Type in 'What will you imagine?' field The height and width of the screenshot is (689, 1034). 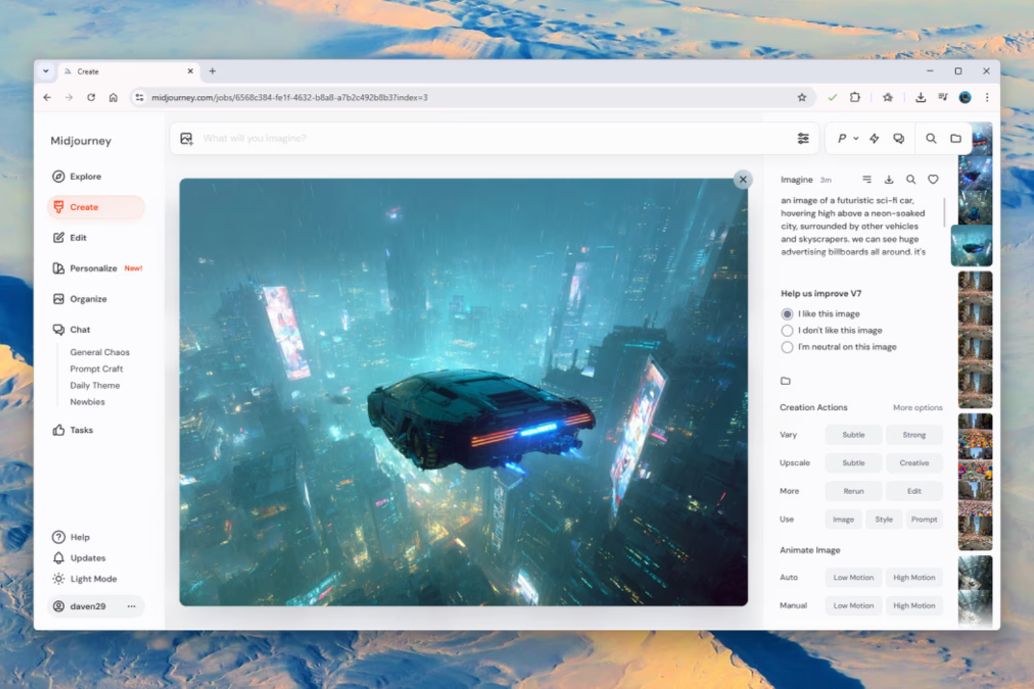pos(483,138)
